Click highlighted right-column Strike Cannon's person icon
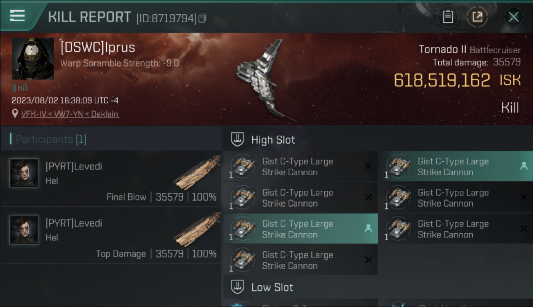Viewport: 533px width, 307px height. pos(524,166)
